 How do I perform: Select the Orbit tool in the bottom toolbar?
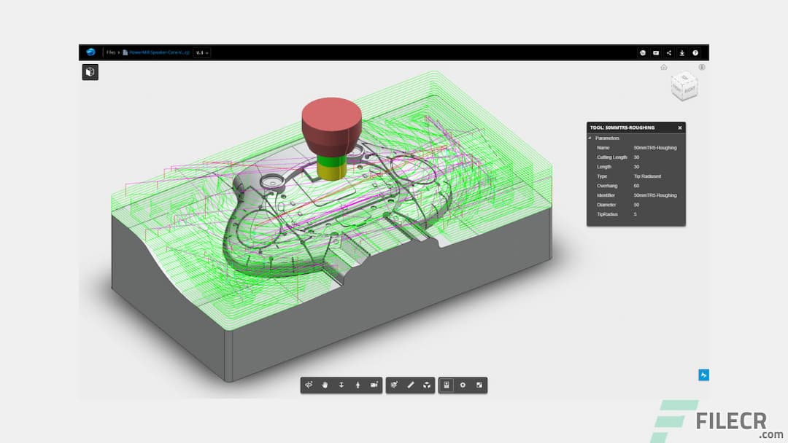click(x=309, y=385)
